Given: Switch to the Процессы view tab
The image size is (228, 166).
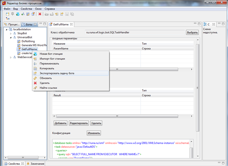Looking at the screenshot, I should [12, 24].
